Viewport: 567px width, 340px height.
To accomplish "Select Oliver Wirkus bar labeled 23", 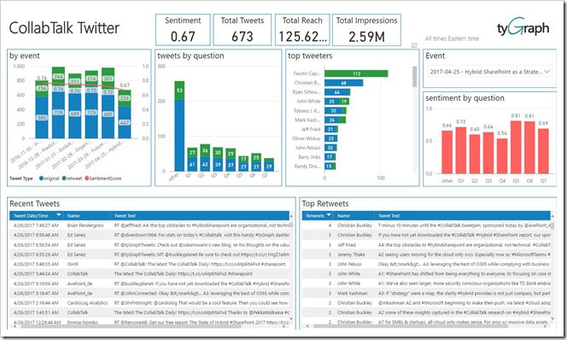I will tap(330, 138).
